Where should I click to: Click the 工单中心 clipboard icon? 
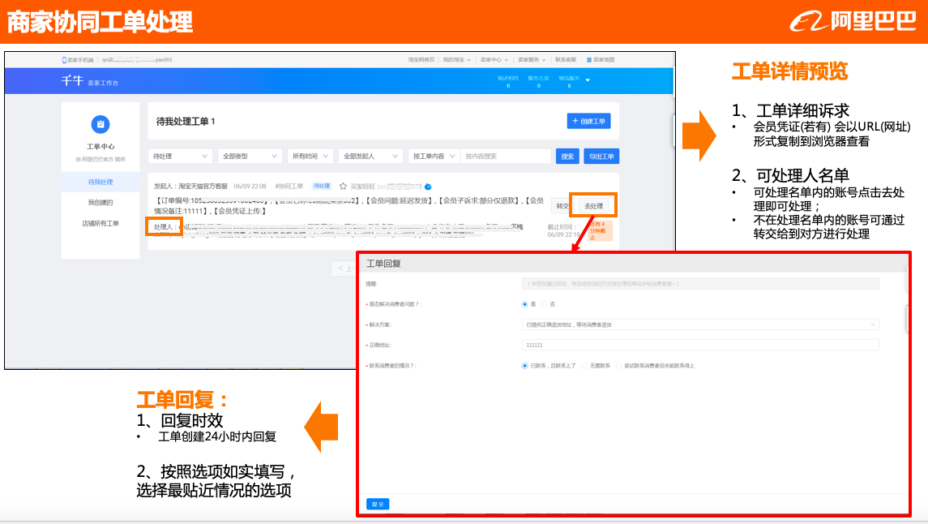click(100, 124)
